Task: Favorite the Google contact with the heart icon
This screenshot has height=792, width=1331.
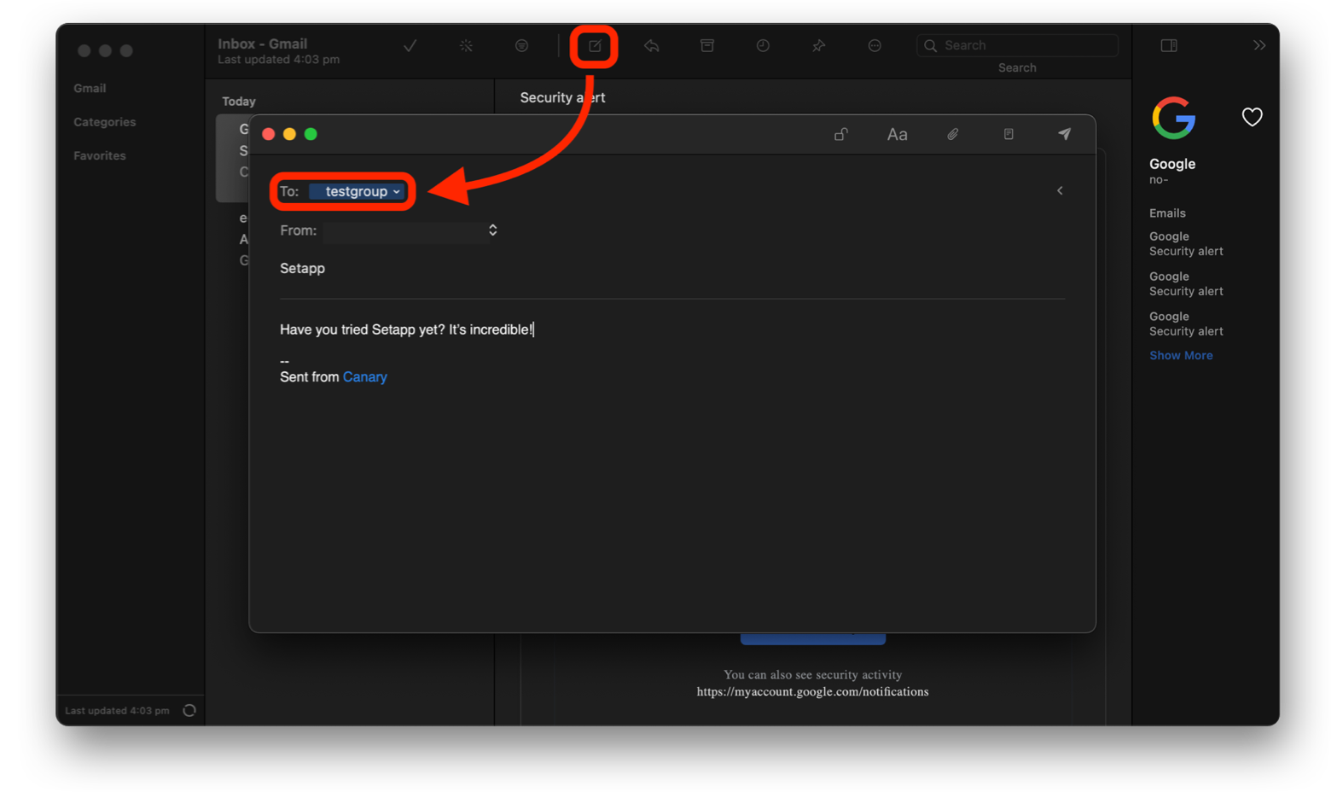Action: (x=1252, y=117)
